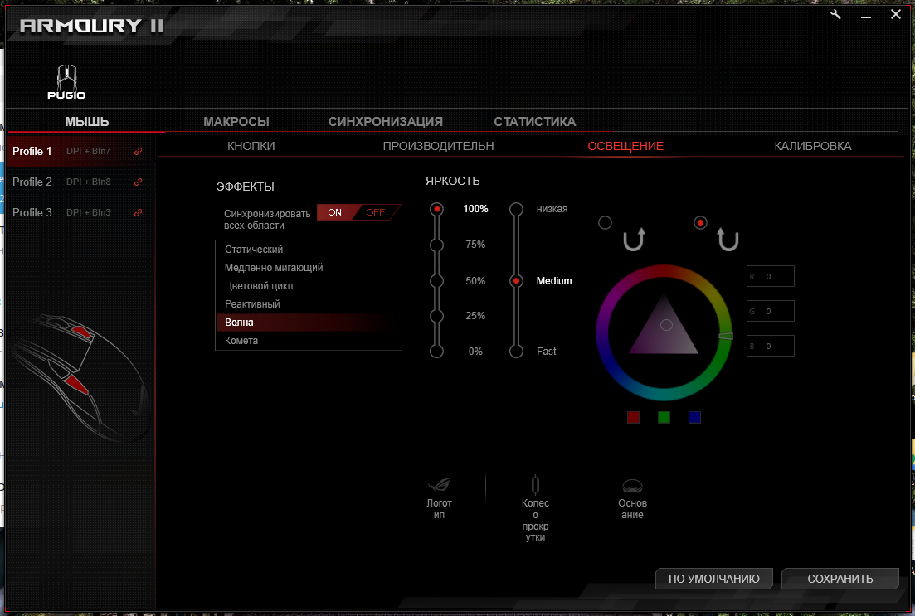Image resolution: width=915 pixels, height=616 pixels.
Task: Set speed to Fast
Action: click(517, 352)
